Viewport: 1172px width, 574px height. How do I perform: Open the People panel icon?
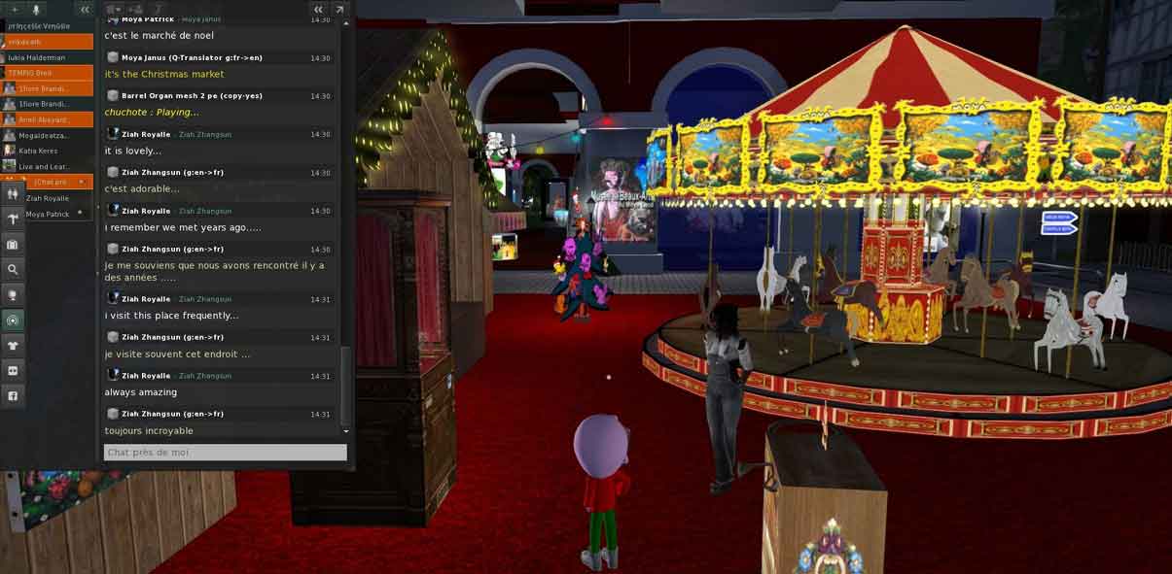13,193
